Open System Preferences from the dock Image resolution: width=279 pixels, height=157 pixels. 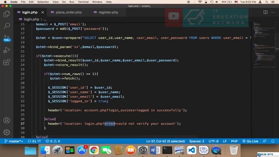(x=143, y=150)
